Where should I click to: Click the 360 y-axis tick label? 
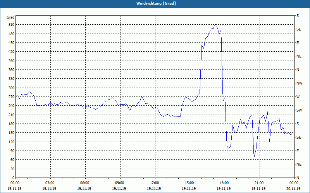click(11, 70)
